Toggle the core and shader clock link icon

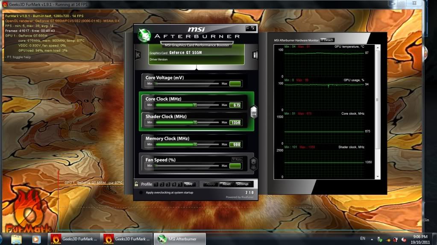point(253,112)
